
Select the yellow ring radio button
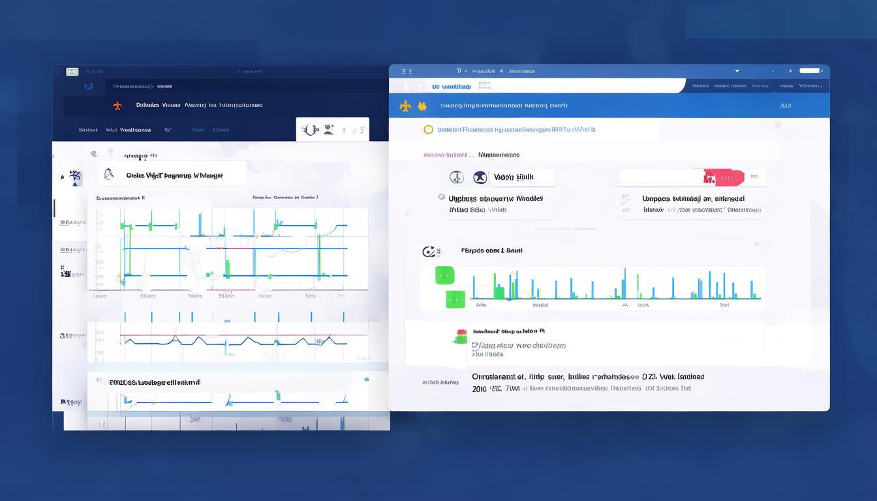[x=428, y=129]
